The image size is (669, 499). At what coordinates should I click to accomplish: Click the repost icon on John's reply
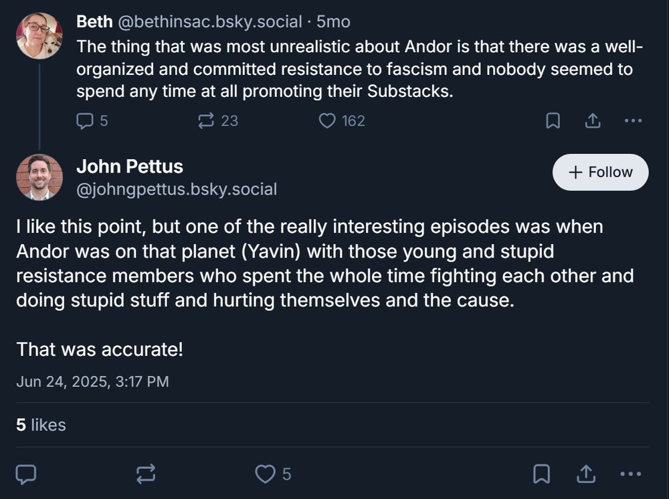[x=145, y=474]
